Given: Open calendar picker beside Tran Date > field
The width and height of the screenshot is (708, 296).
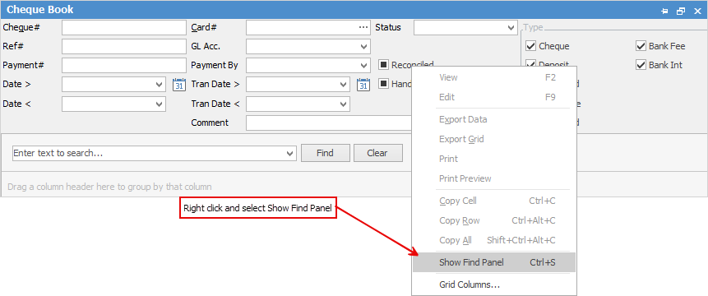Looking at the screenshot, I should [x=363, y=85].
